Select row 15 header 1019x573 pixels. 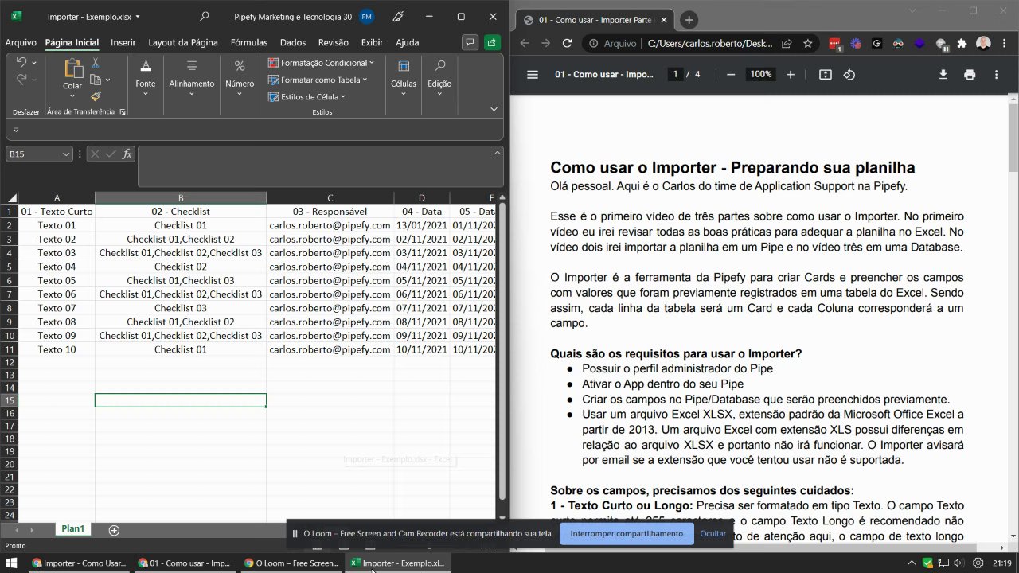(x=9, y=400)
